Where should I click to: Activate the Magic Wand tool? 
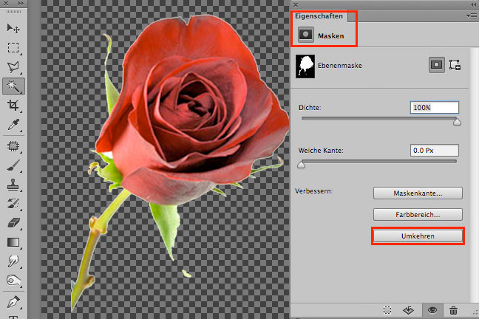[13, 87]
